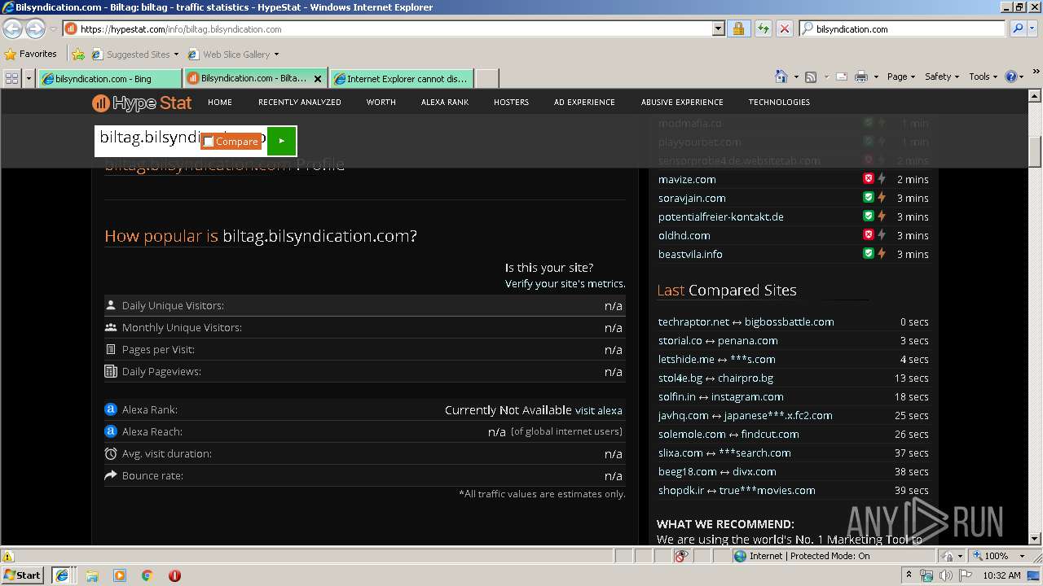The width and height of the screenshot is (1043, 586).
Task: Open Web Slice Gallery dropdown
Action: [276, 55]
